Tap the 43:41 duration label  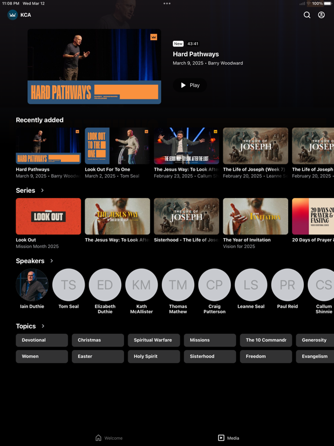[x=193, y=44]
